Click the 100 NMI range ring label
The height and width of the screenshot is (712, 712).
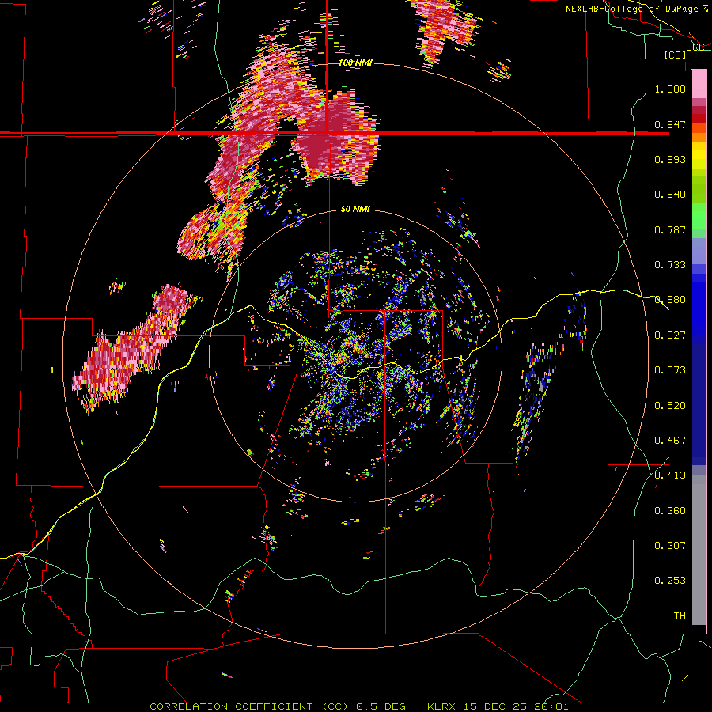coord(355,62)
